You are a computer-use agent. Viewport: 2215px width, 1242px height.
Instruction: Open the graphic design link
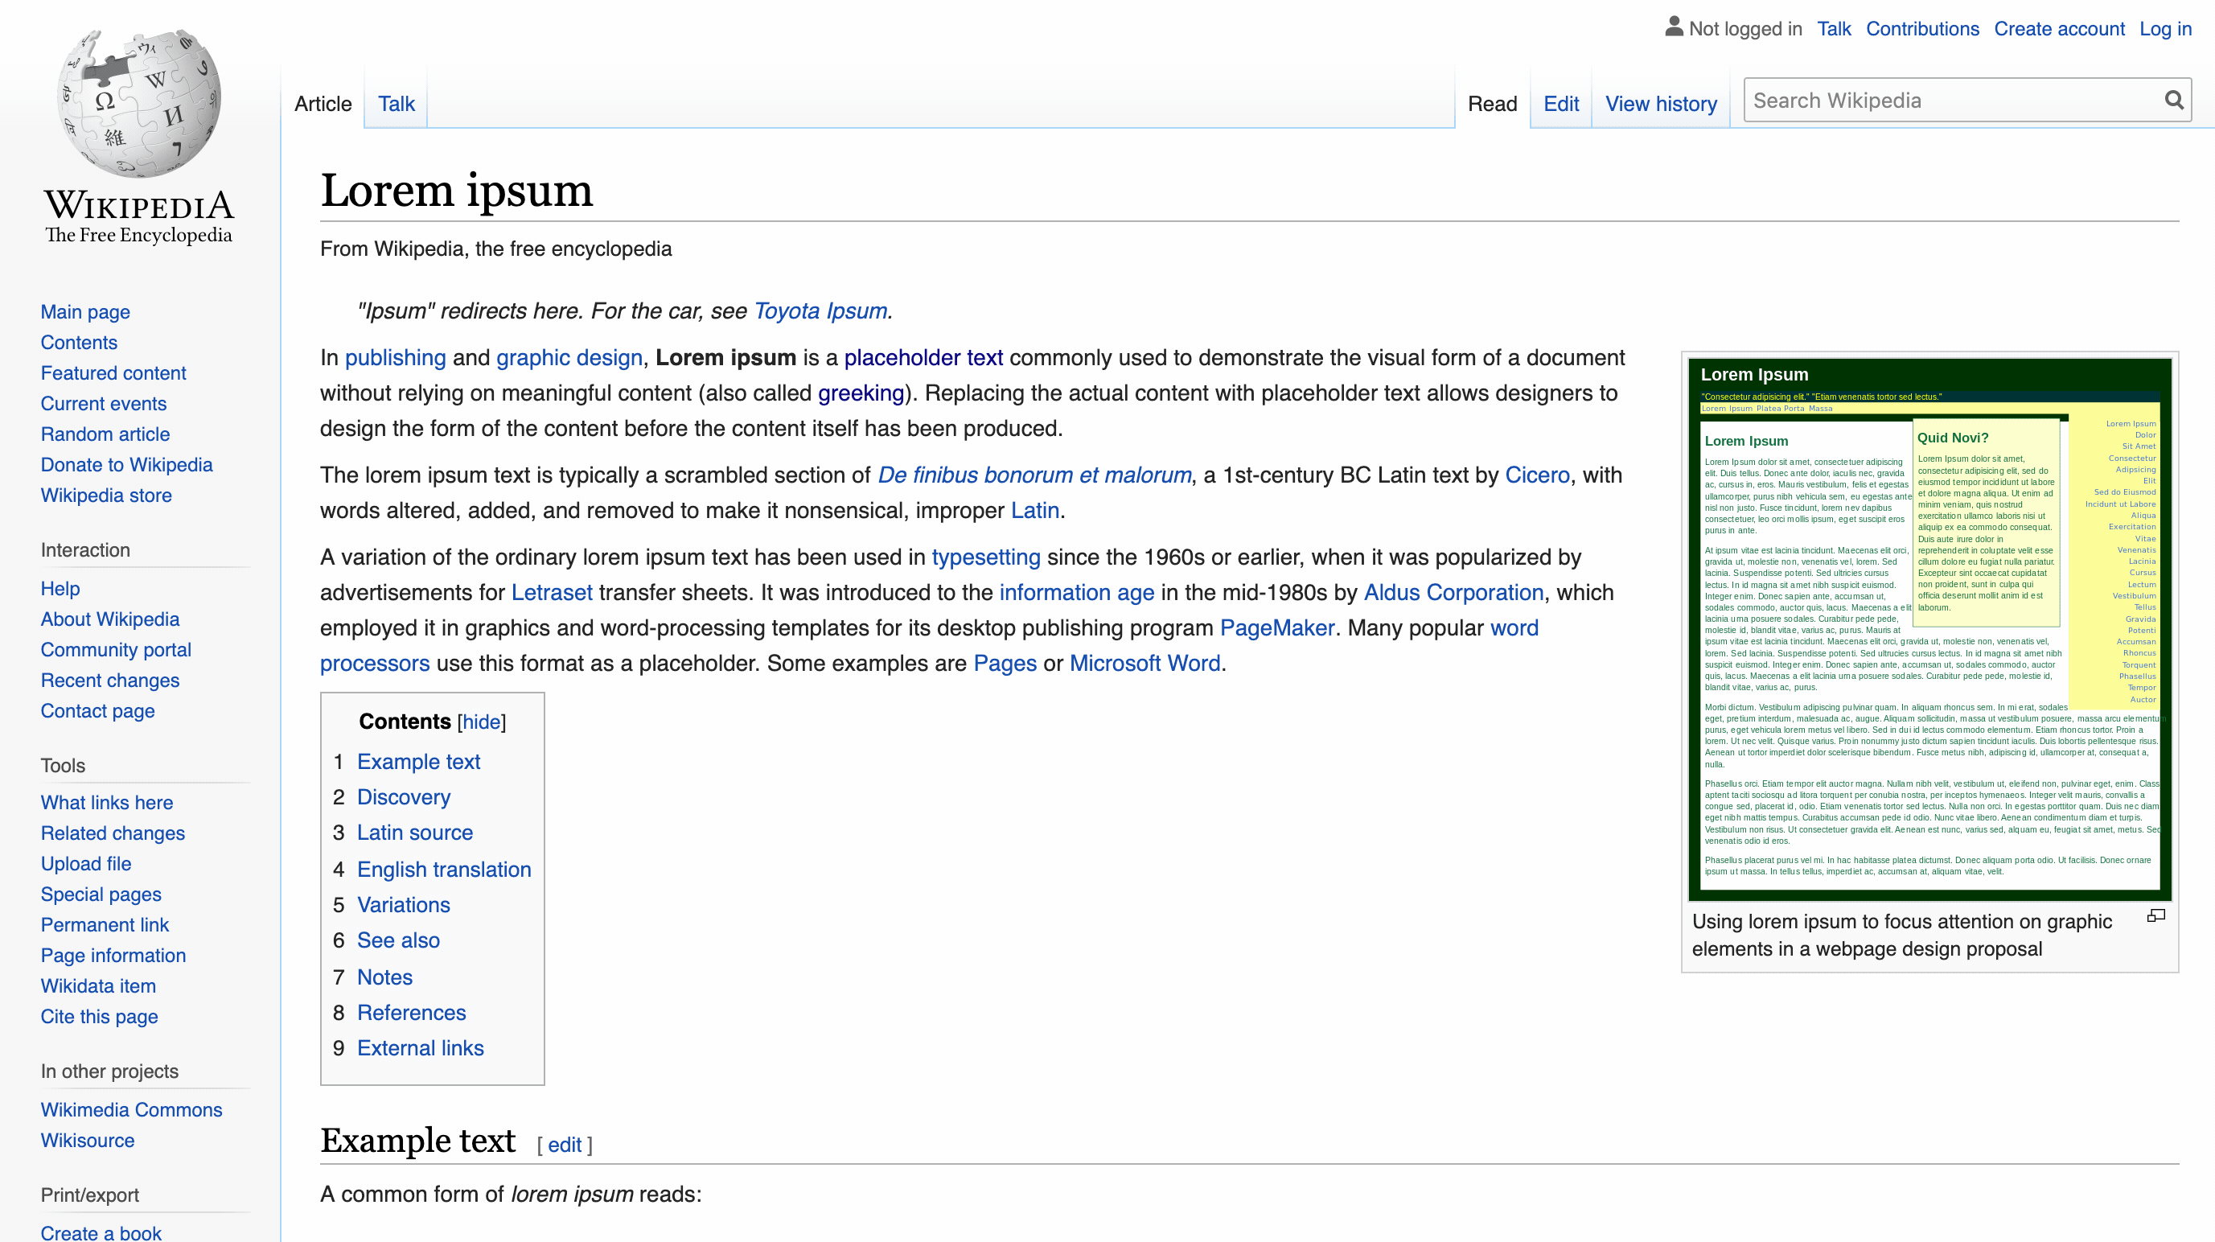[x=569, y=357]
